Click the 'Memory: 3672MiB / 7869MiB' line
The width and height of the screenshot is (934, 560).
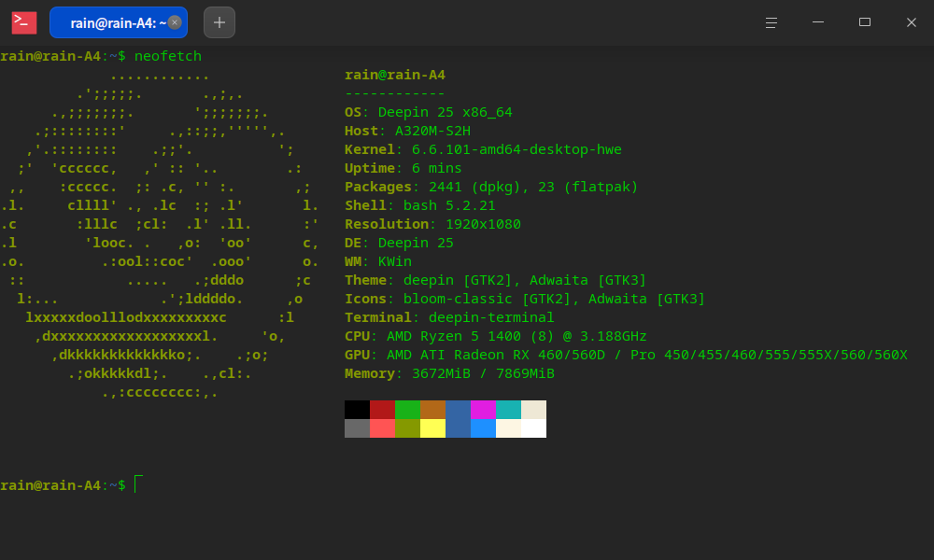click(449, 373)
